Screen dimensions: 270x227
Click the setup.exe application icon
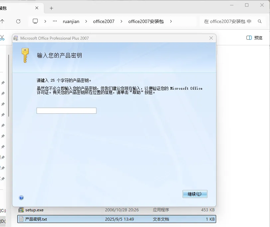21,210
